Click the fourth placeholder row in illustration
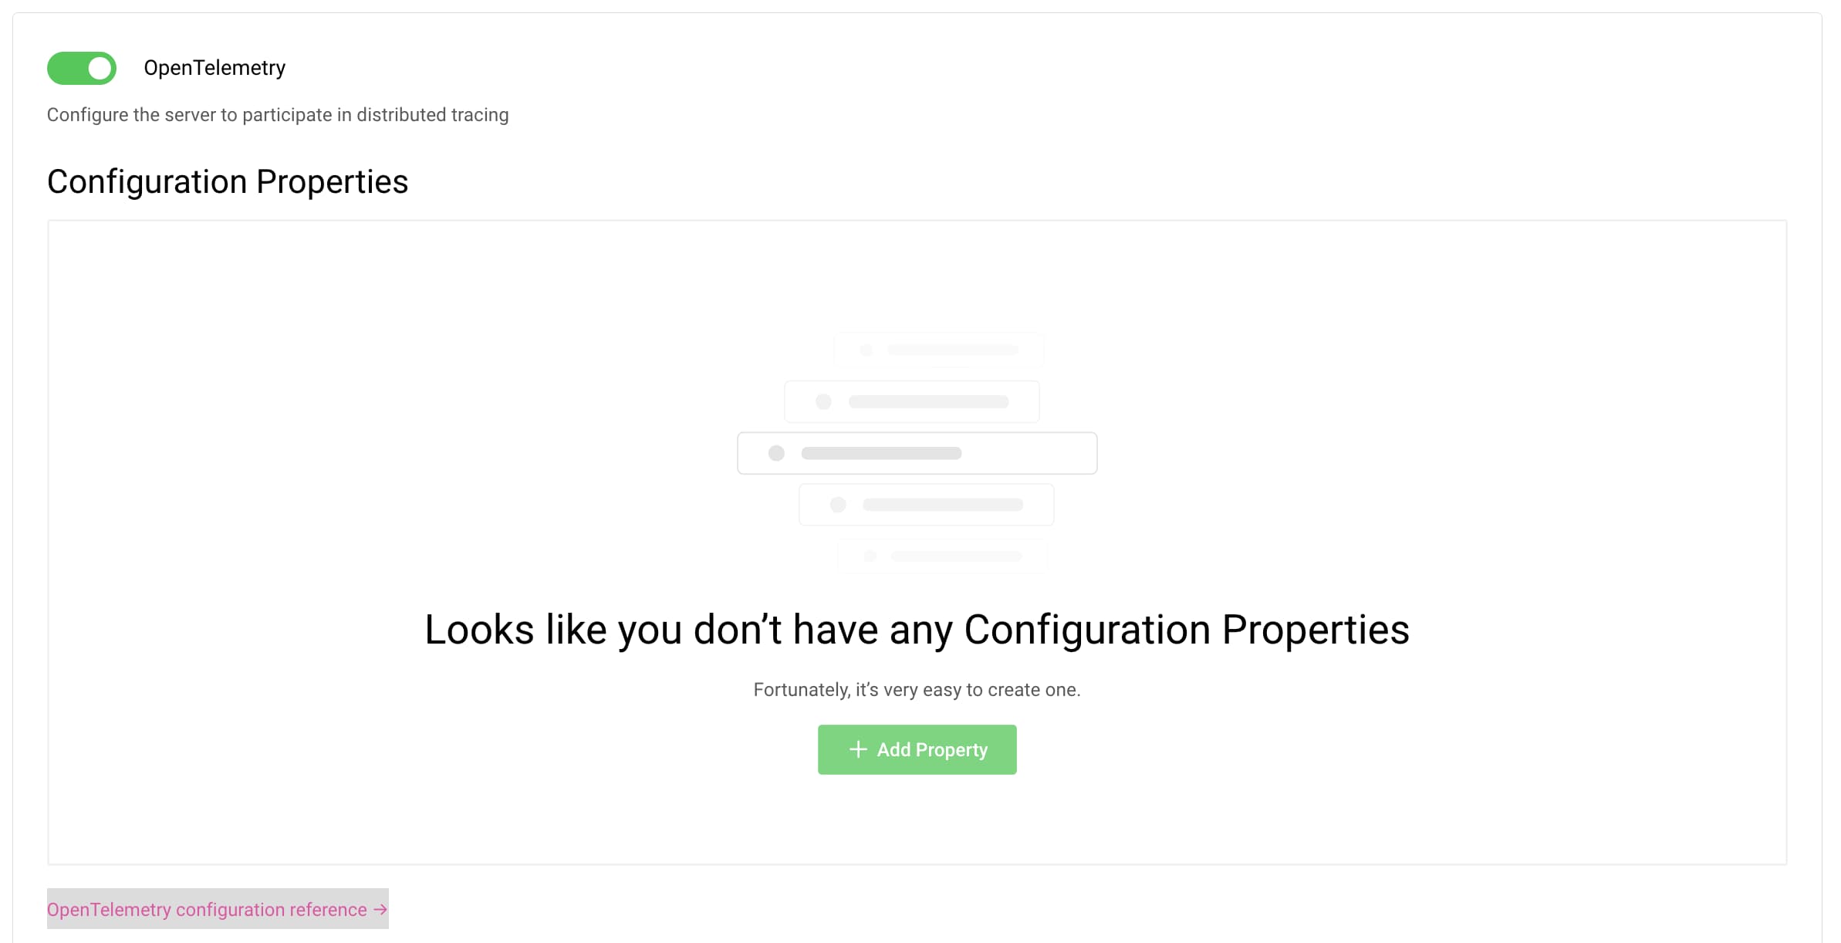This screenshot has width=1841, height=943. [x=926, y=505]
